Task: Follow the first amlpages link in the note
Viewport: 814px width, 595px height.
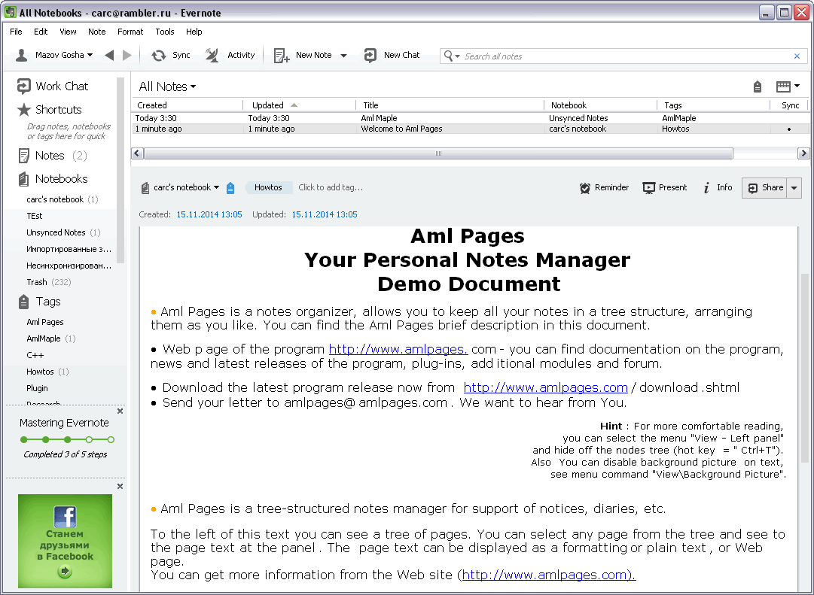Action: [x=398, y=349]
